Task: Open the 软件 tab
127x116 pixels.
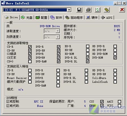Action: click(56, 17)
